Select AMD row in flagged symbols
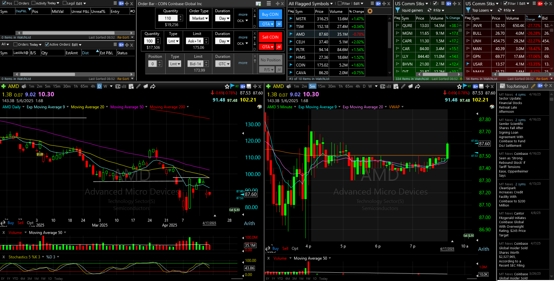Viewport: 554px width, 281px height. coord(326,34)
